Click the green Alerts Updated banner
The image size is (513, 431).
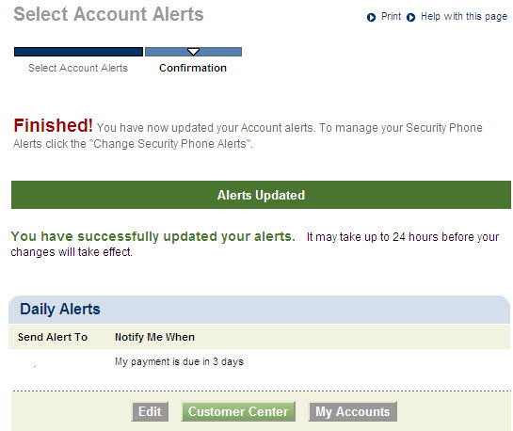(261, 195)
